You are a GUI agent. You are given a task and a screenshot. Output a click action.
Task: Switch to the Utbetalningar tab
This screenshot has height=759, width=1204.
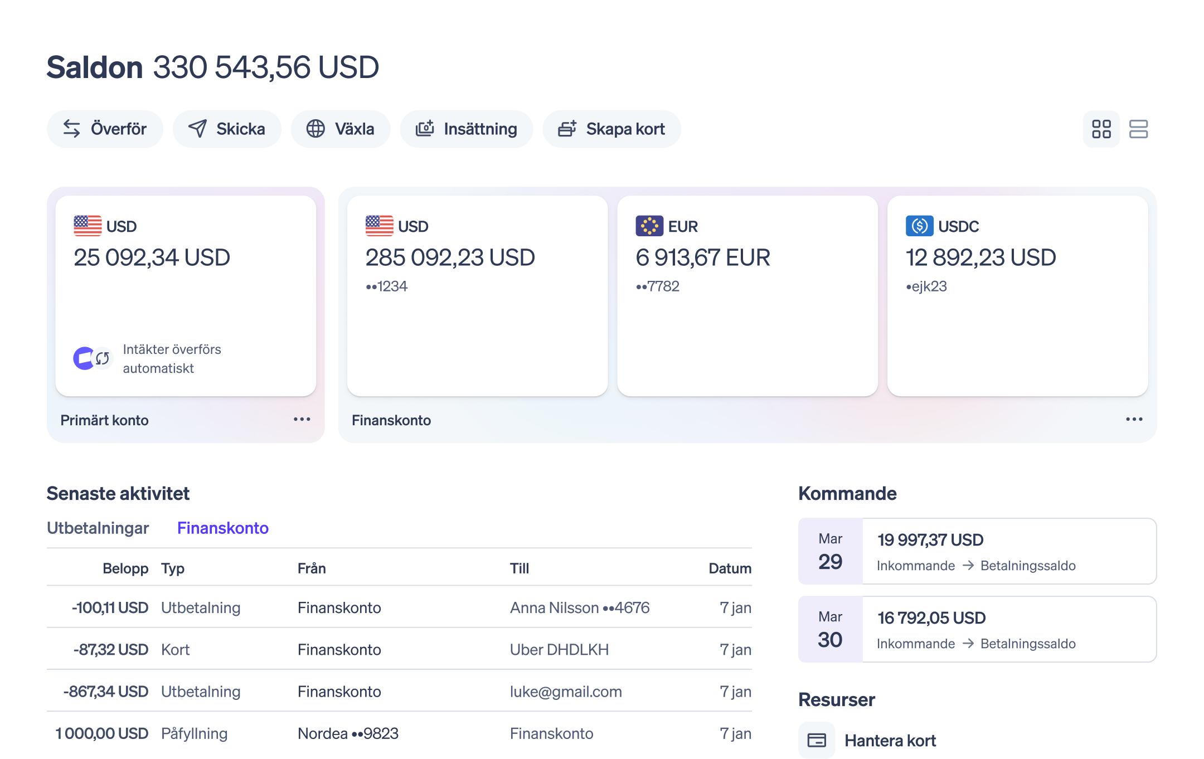coord(98,528)
